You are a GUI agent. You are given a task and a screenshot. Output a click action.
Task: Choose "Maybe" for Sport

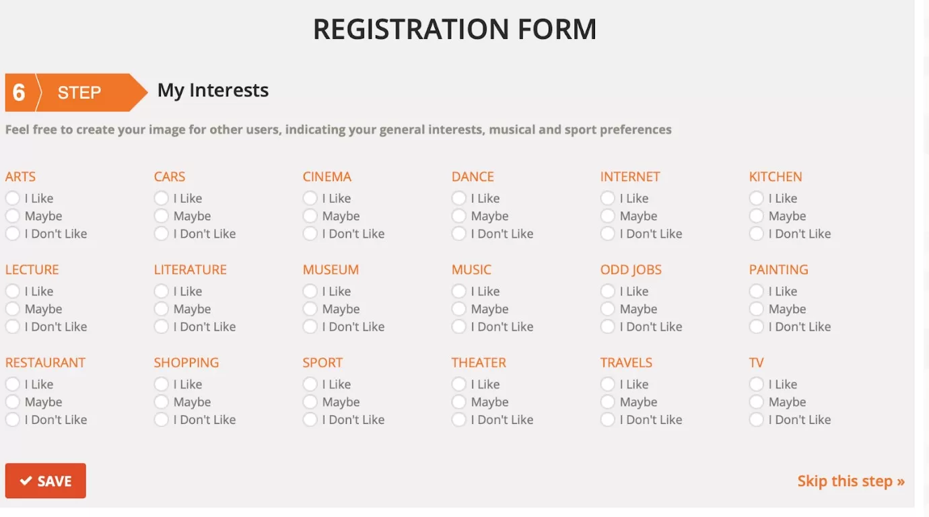point(310,402)
